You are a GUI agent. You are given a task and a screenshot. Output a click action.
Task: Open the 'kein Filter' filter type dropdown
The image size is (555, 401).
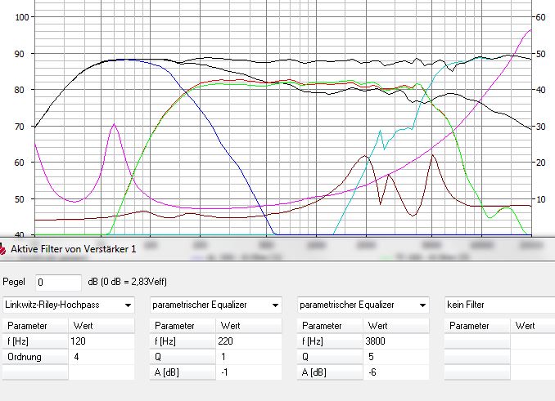(x=499, y=305)
